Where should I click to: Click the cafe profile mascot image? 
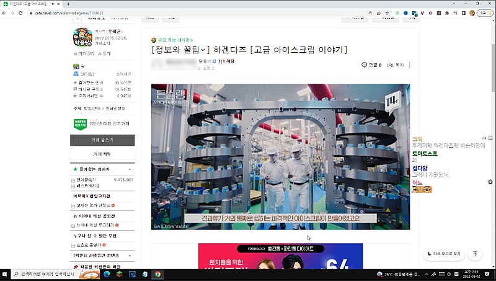(82, 37)
